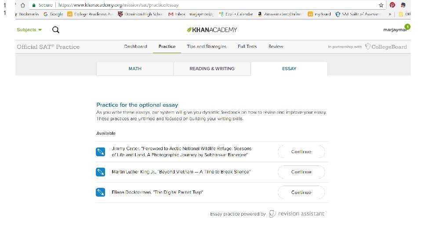The height and width of the screenshot is (237, 422).
Task: Switch to the READING & WRITING tab
Action: [x=212, y=69]
